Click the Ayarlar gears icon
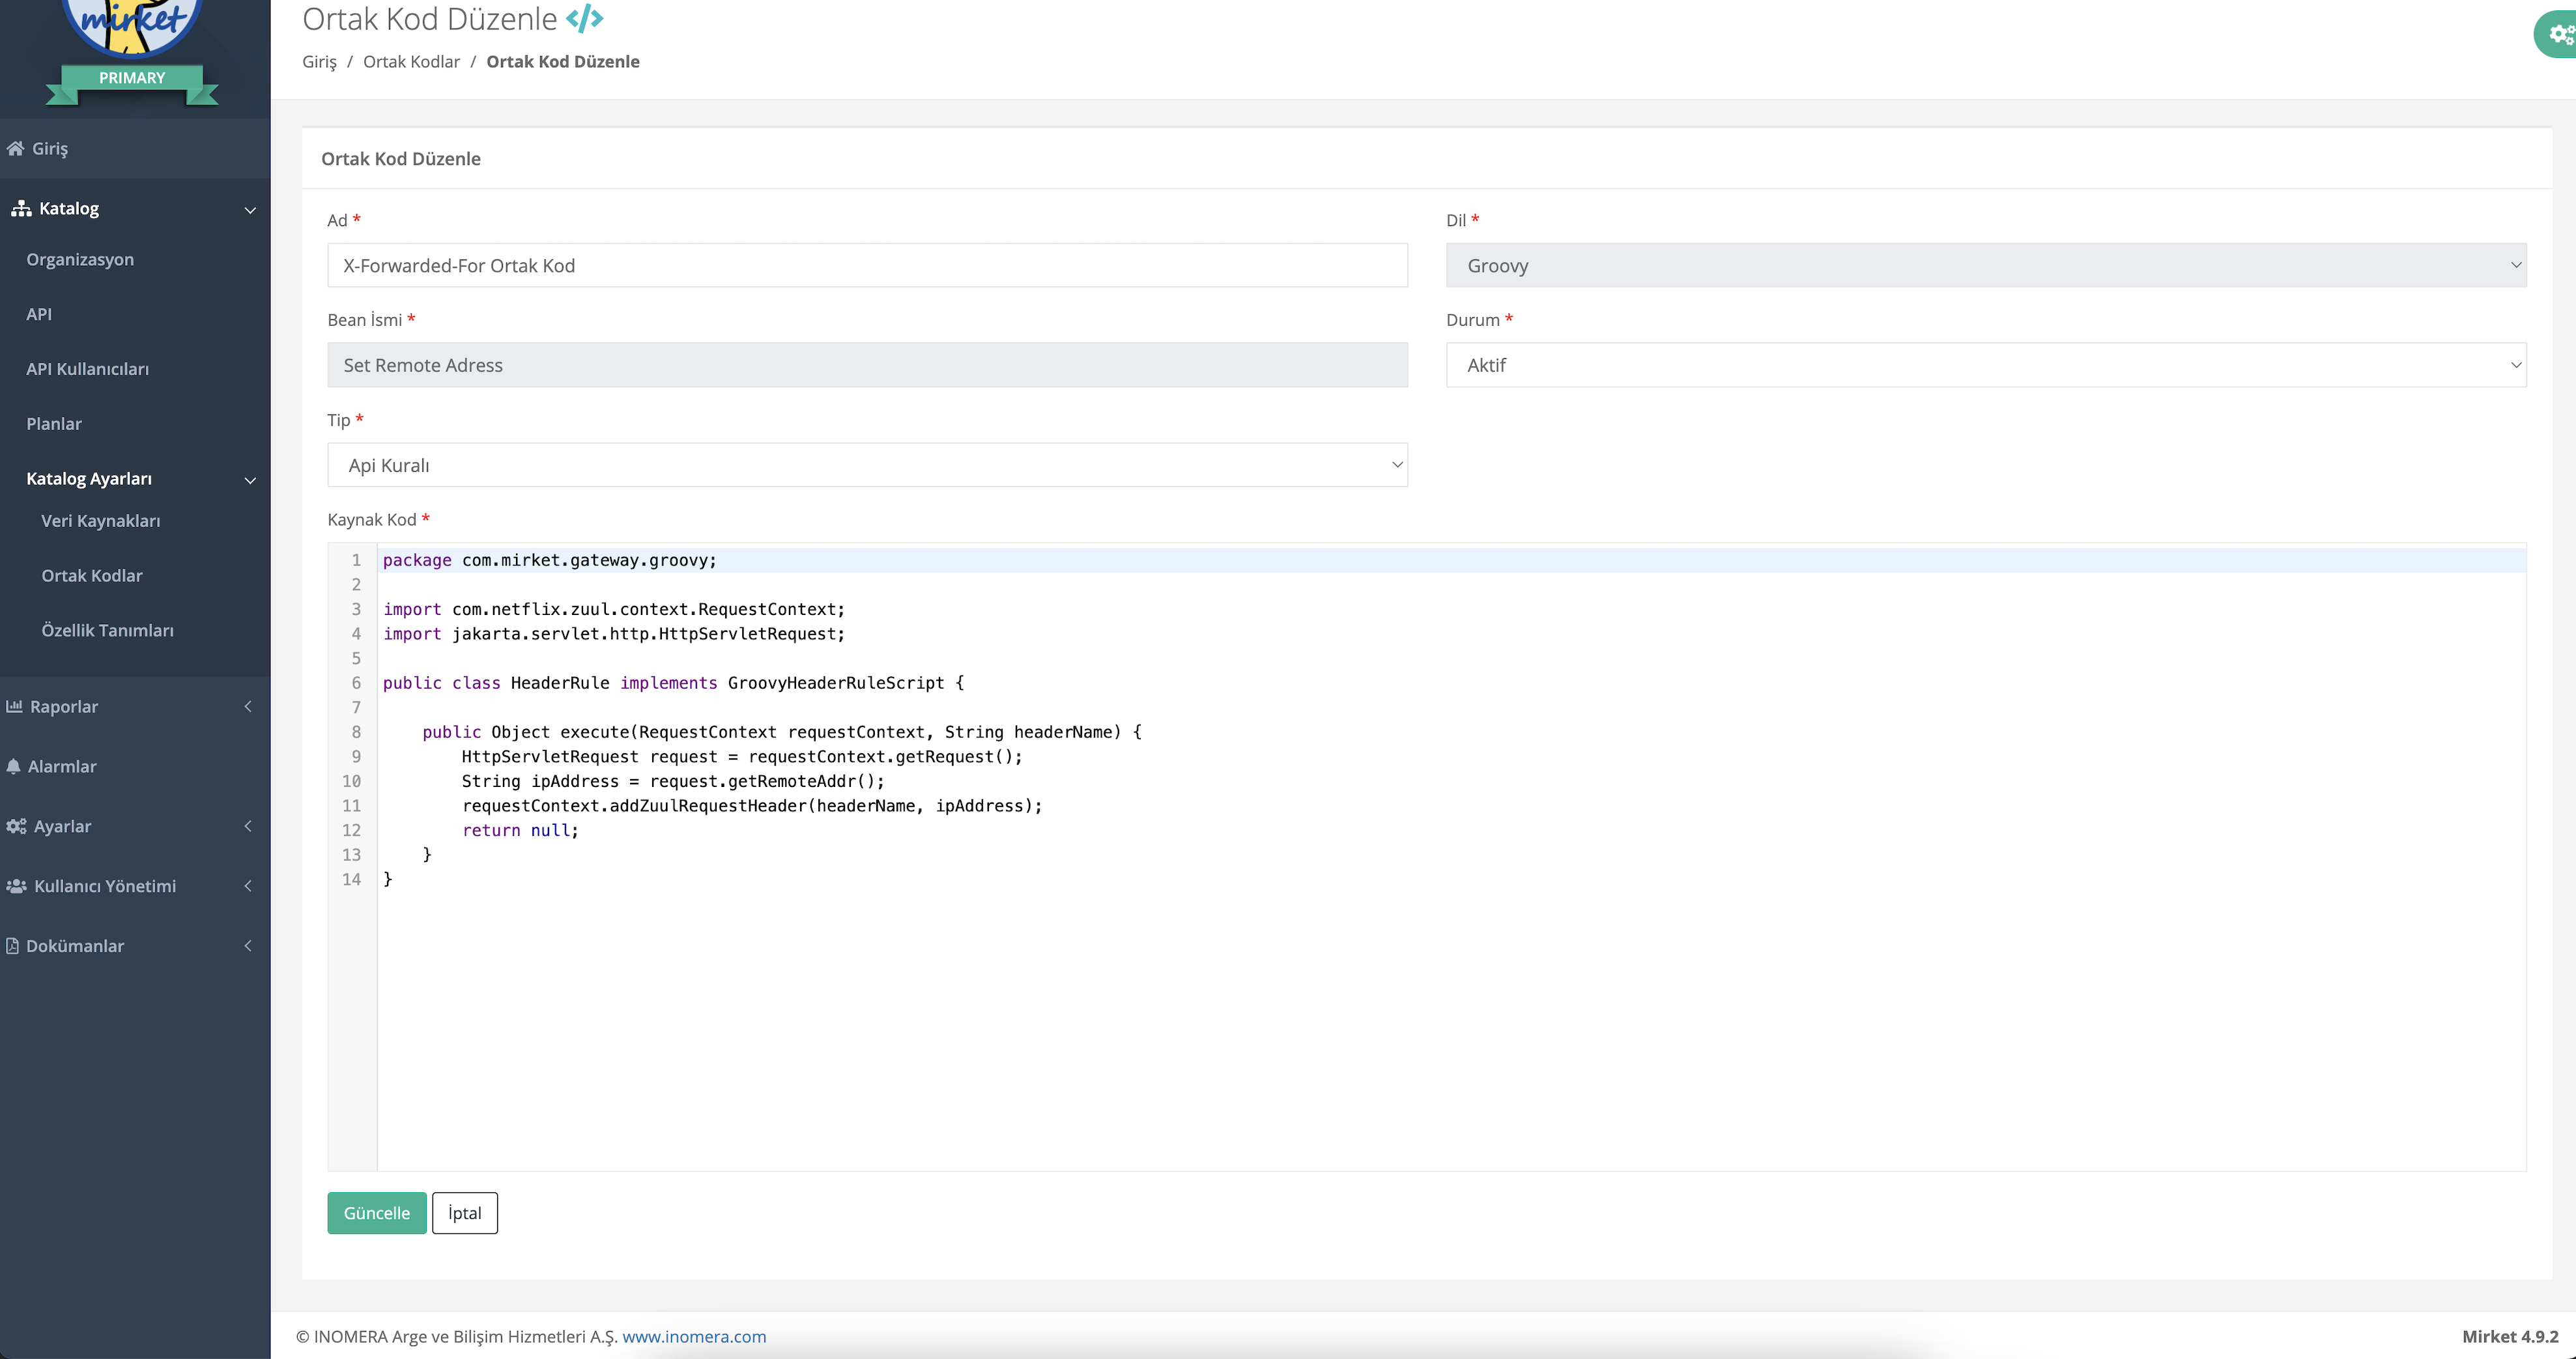The image size is (2576, 1359). tap(16, 826)
